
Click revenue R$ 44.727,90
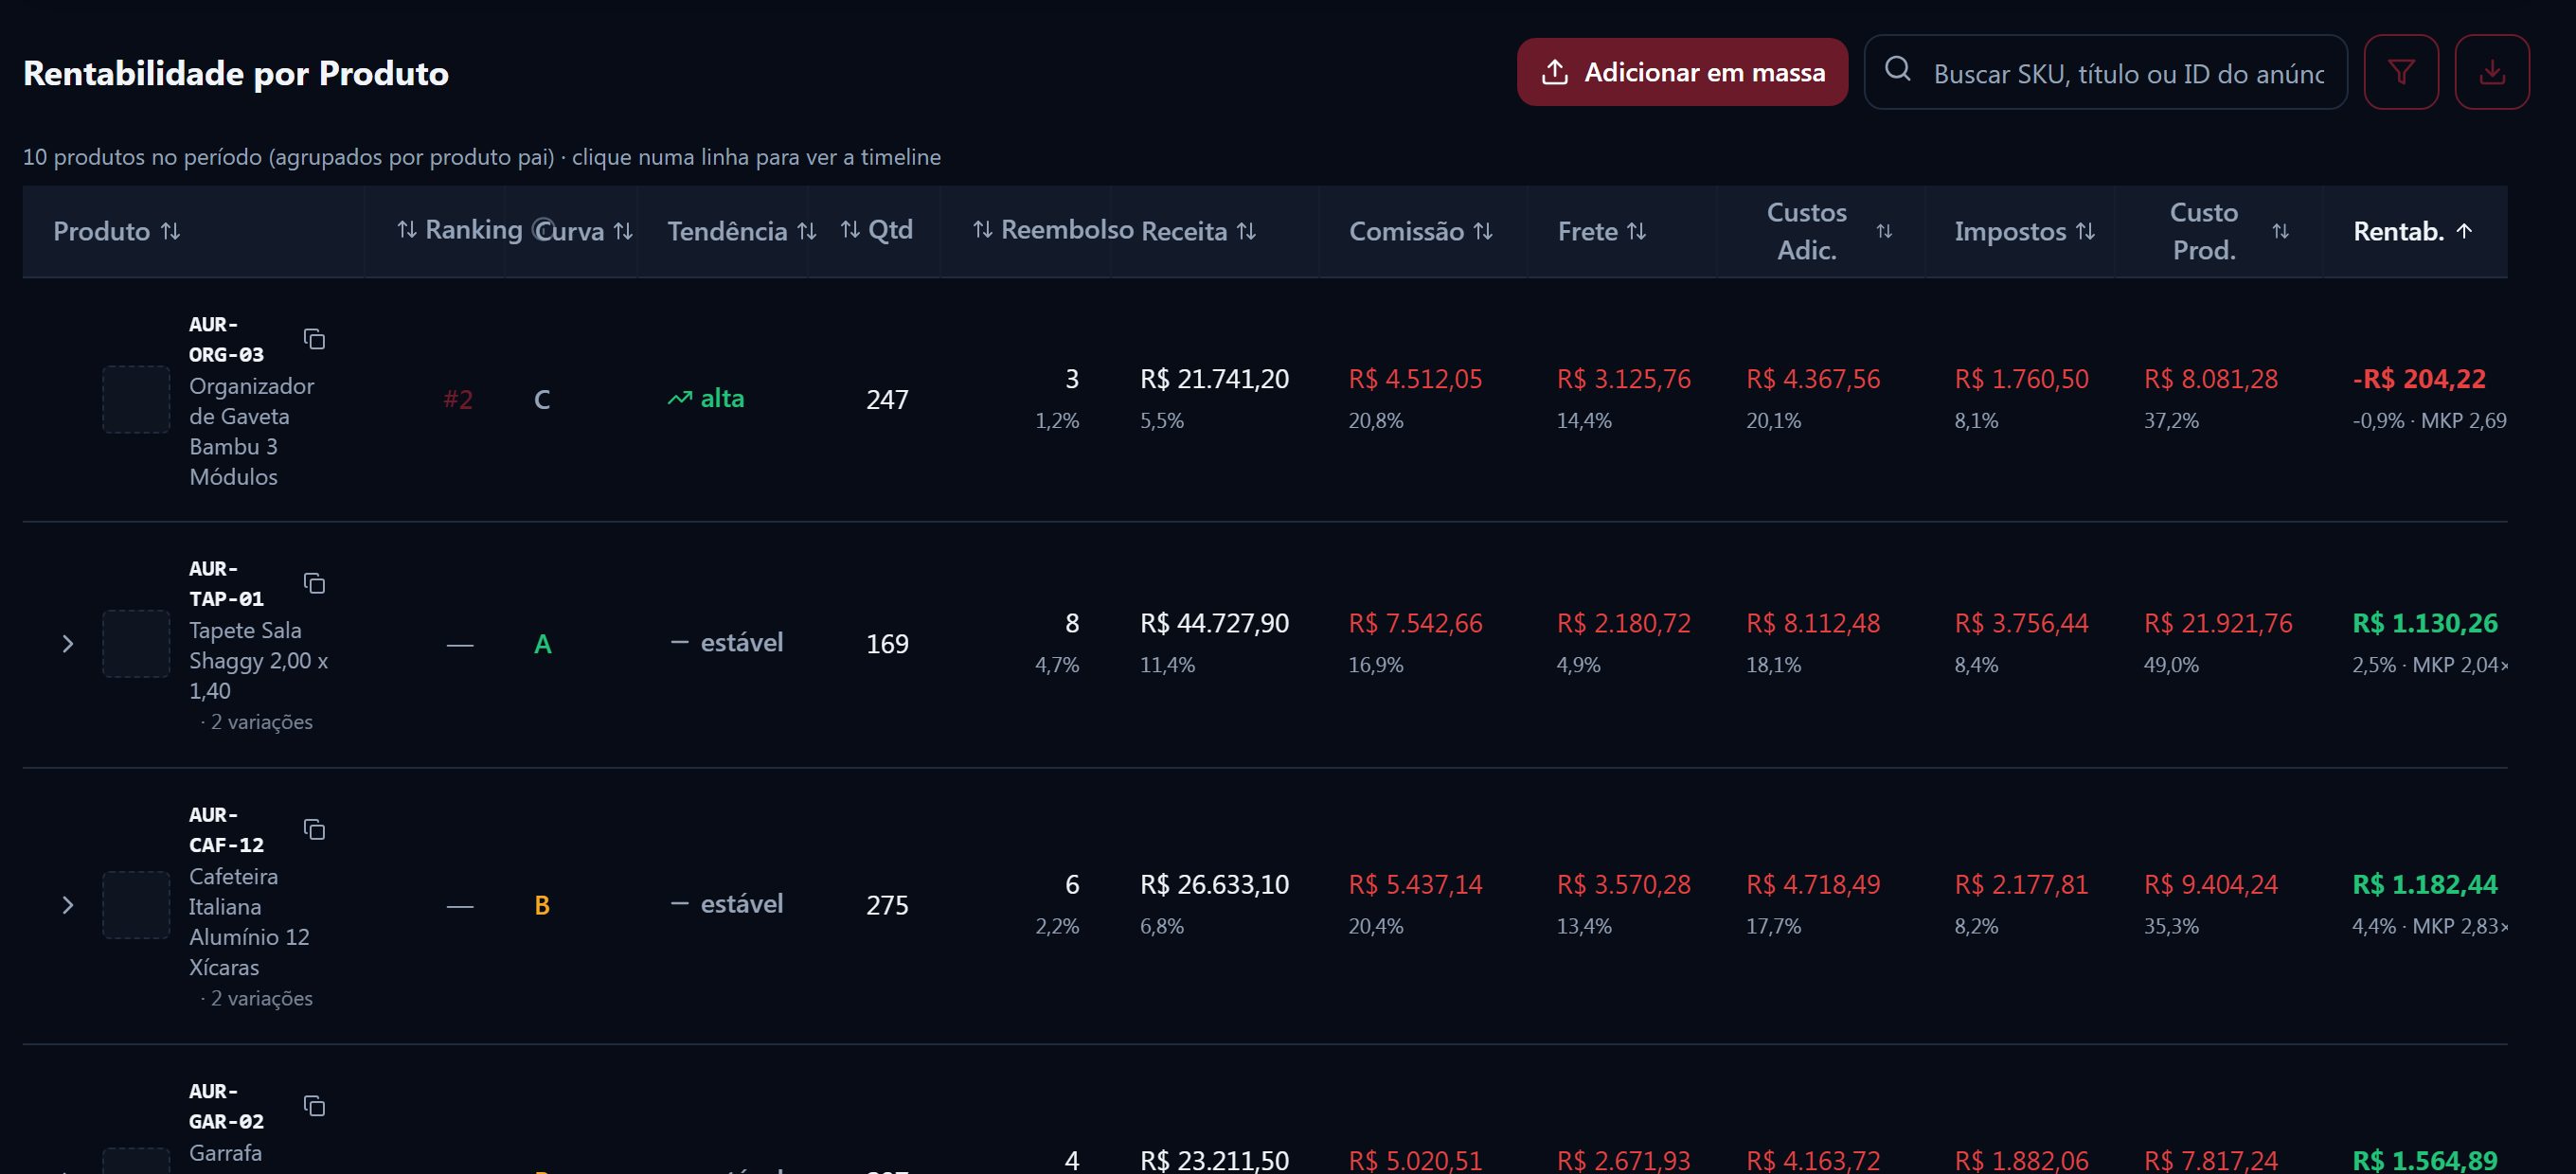coord(1214,623)
